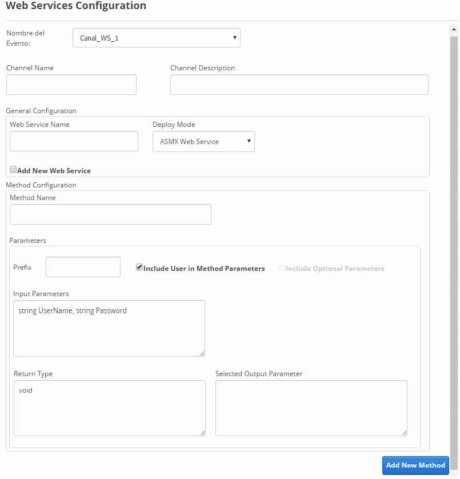Click the Input Parameters text area
The height and width of the screenshot is (479, 460).
point(109,329)
